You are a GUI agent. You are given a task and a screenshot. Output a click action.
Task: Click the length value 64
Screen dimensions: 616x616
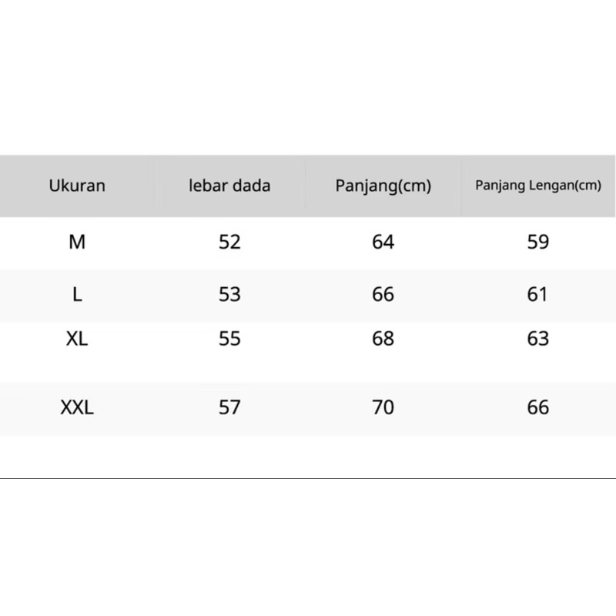[x=383, y=242]
